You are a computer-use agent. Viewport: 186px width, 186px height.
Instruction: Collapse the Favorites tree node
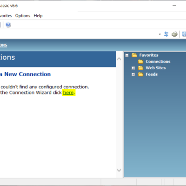tap(127, 55)
